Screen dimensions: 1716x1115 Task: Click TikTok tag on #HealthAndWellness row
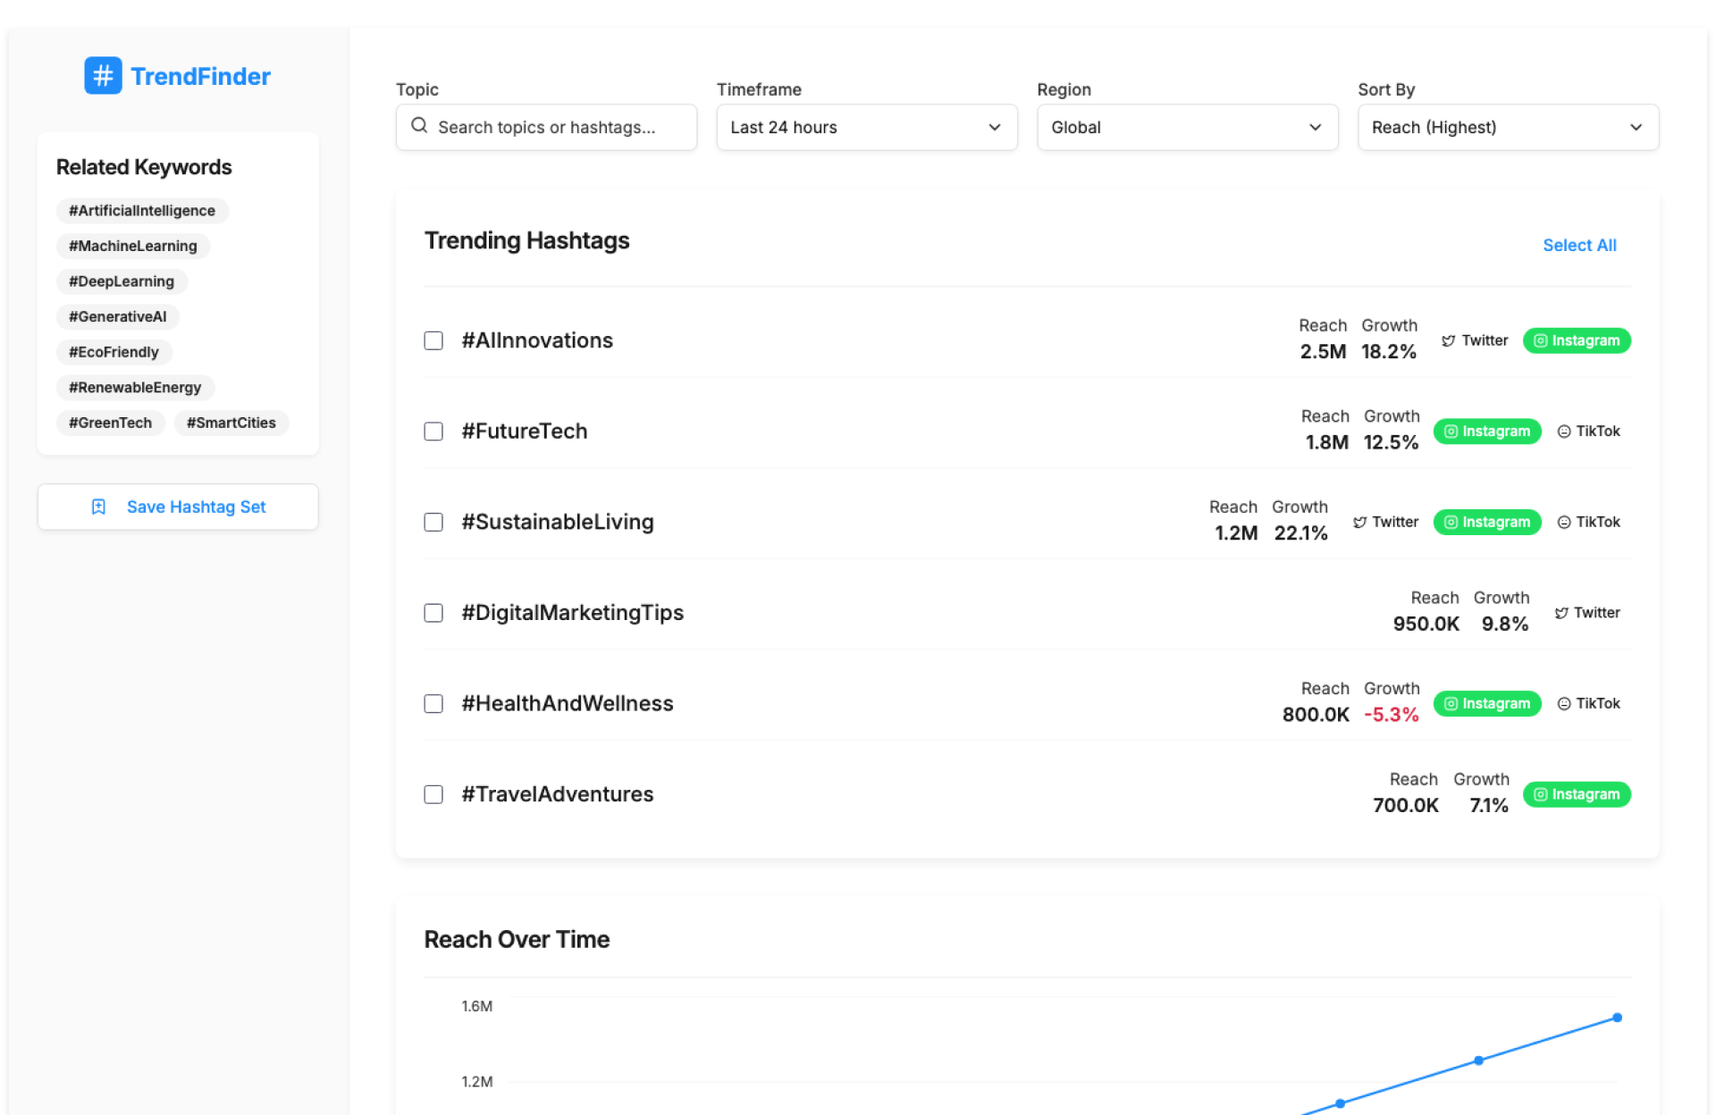(x=1588, y=704)
